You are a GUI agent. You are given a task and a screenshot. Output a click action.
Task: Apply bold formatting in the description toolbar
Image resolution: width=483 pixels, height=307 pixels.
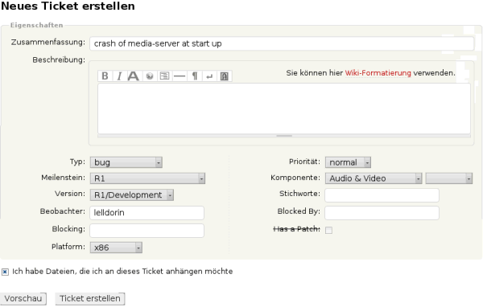pyautogui.click(x=105, y=76)
